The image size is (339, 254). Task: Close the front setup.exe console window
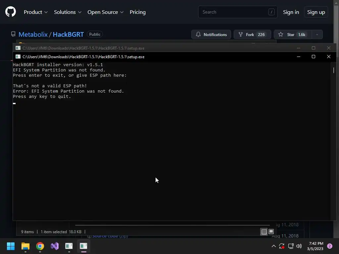[x=329, y=57]
